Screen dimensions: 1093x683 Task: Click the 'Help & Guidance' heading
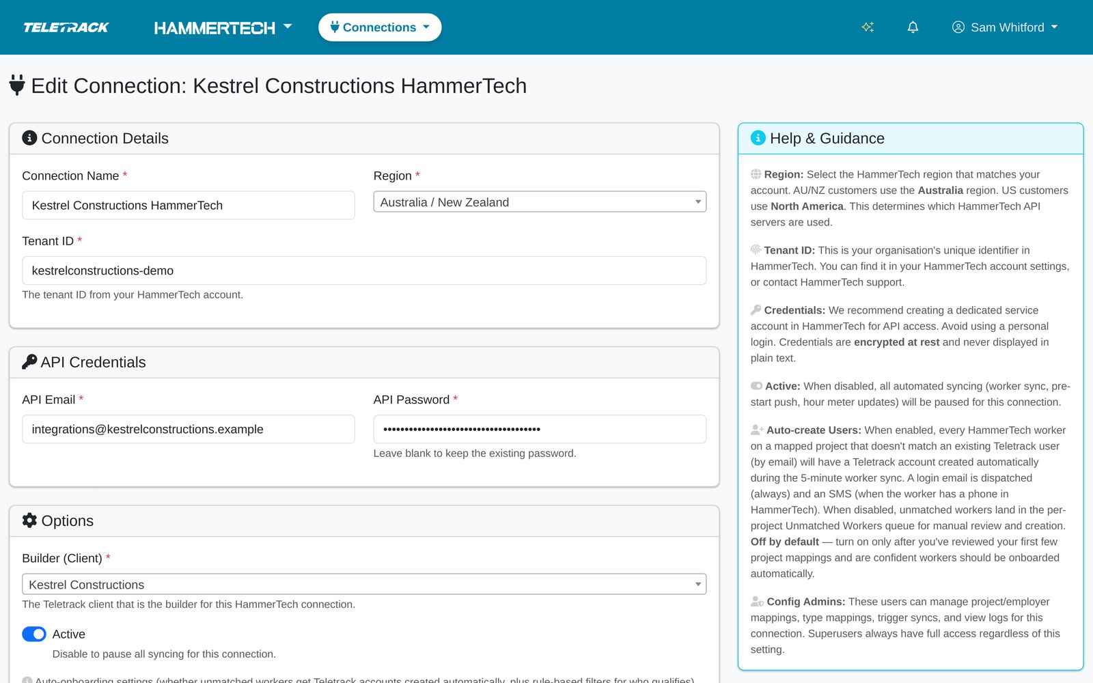[827, 138]
